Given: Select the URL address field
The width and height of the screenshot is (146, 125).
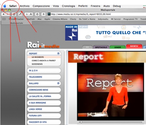Looking at the screenshot, I should 97,14.
